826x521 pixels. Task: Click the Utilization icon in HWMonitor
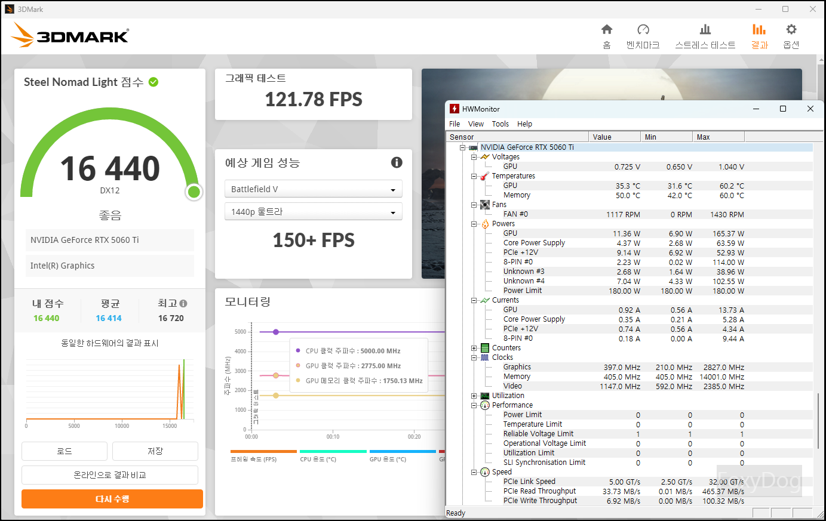[485, 396]
